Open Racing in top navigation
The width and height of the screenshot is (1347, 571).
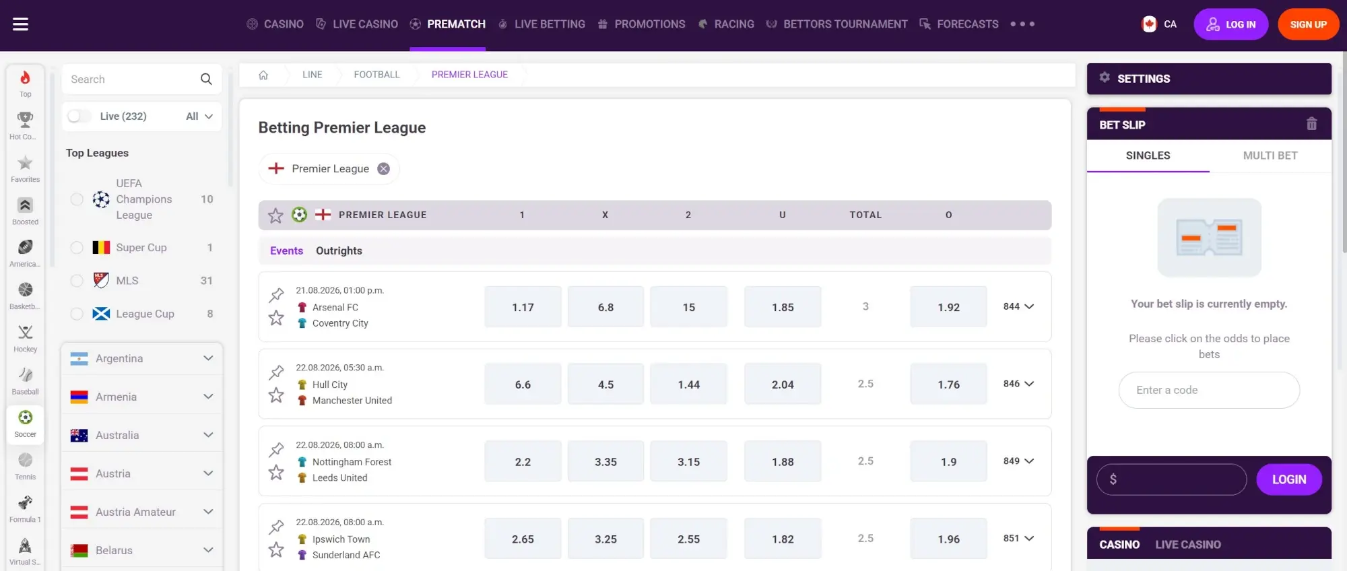tap(726, 24)
